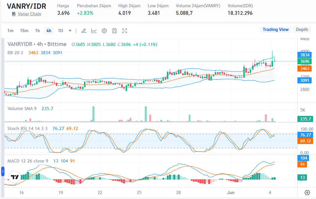Screen dimensions: 316x199
Task: Open the extra timeframe dropdown arrow
Action: click(69, 30)
